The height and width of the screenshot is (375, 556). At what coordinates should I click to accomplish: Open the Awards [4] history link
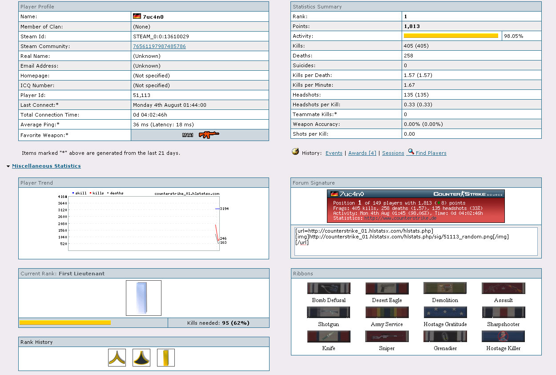coord(362,153)
